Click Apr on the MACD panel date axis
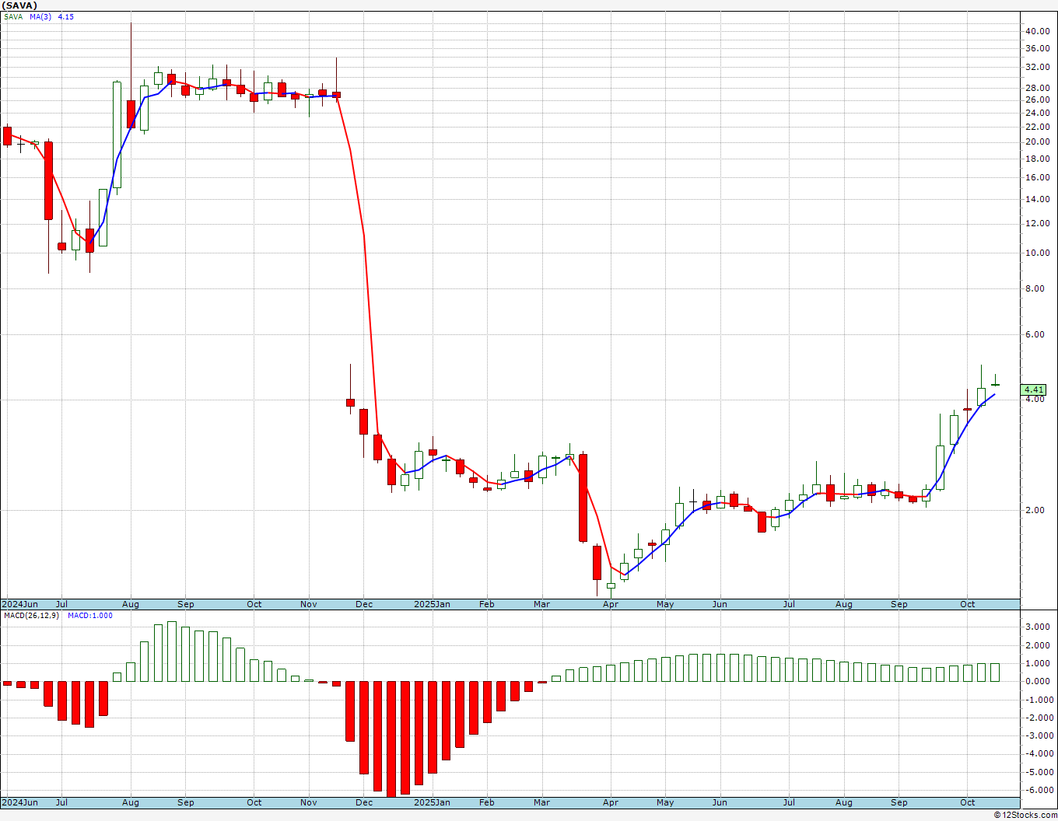The width and height of the screenshot is (1058, 821). [x=611, y=802]
